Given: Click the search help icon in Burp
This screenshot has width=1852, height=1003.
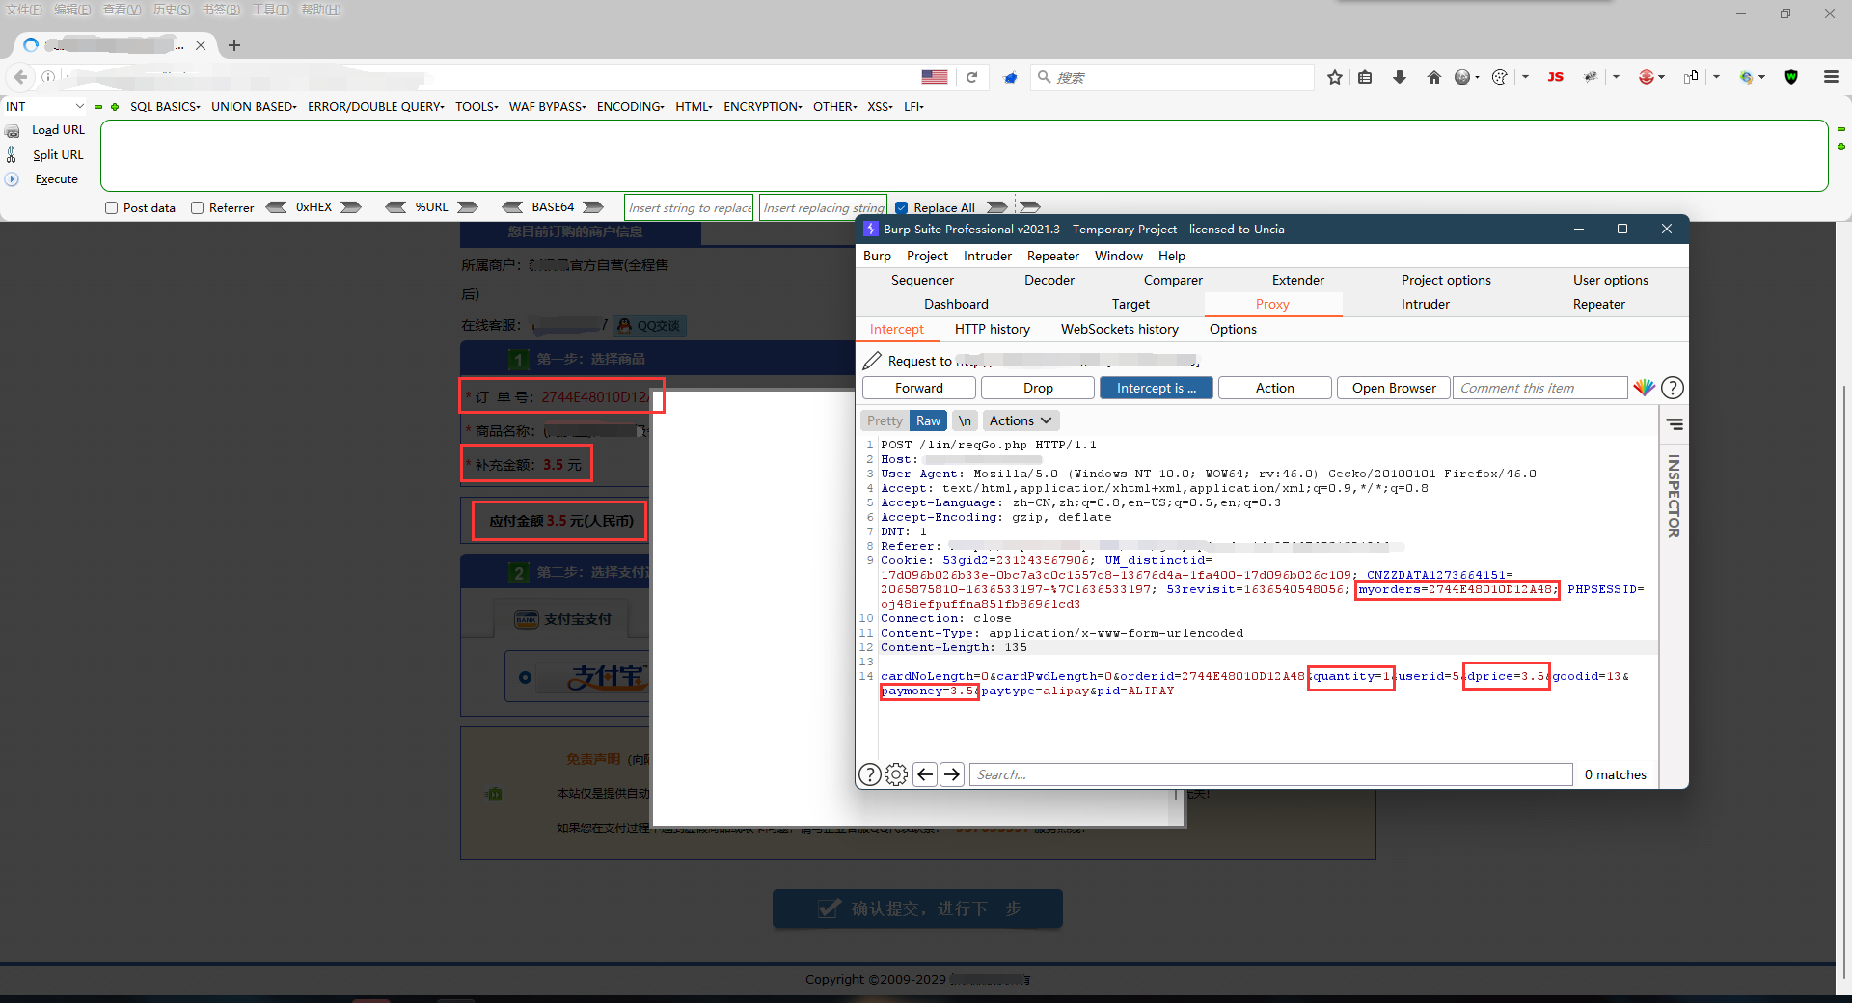Looking at the screenshot, I should [869, 774].
